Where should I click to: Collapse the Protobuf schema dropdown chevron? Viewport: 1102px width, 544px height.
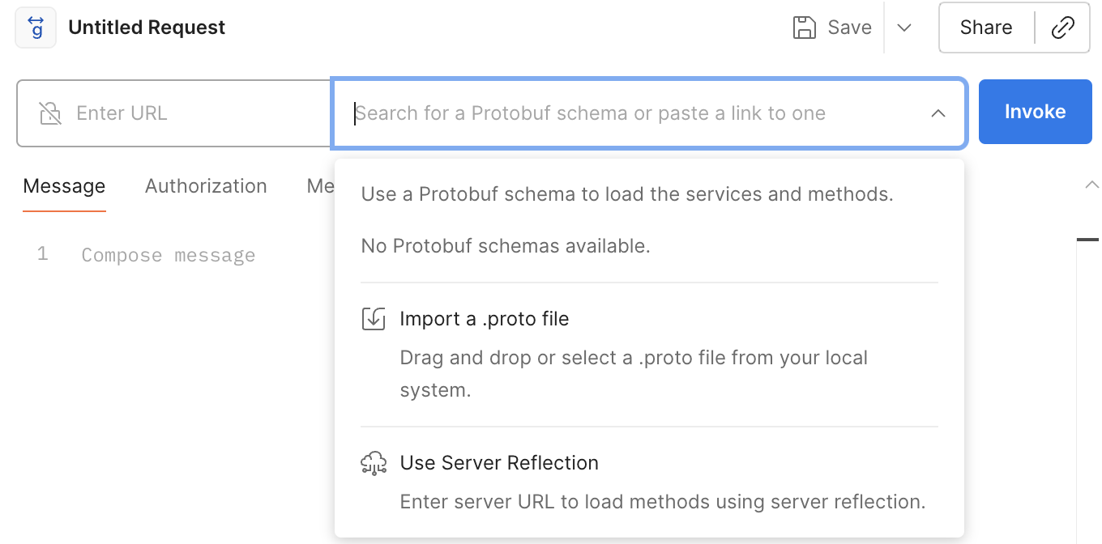tap(938, 113)
